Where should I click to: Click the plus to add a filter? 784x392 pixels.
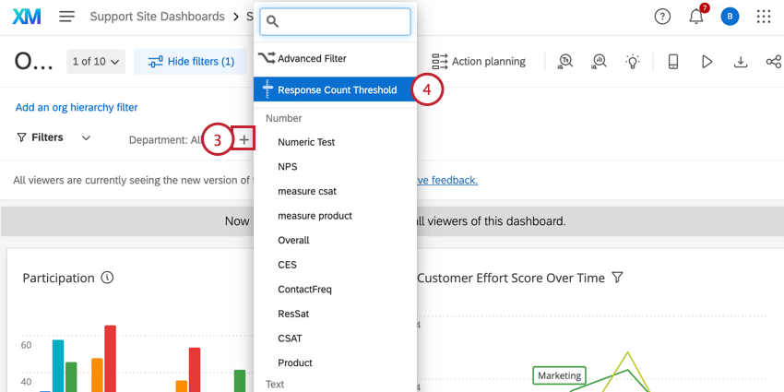pos(244,139)
